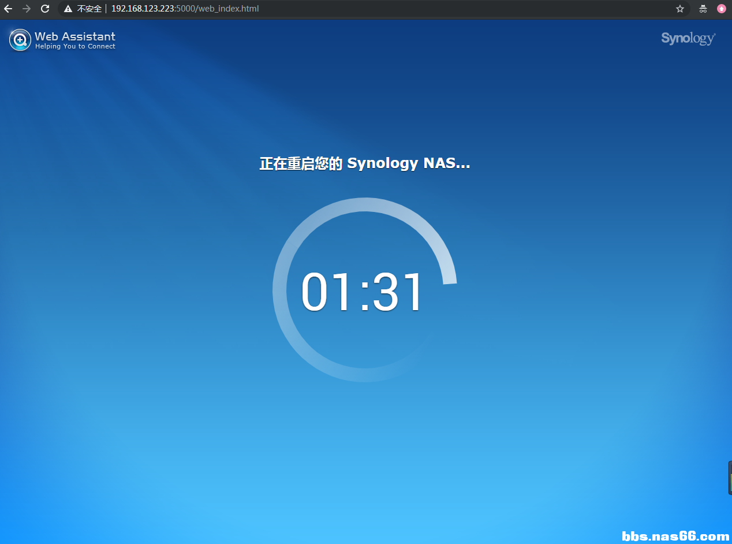Click the Web Assistant title text
This screenshot has height=544, width=732.
point(74,36)
